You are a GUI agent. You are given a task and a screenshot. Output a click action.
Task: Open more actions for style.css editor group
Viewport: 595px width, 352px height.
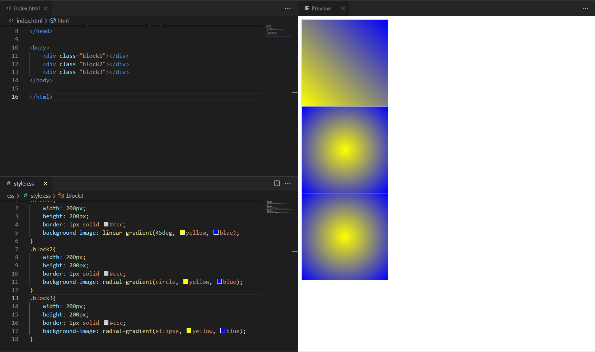288,184
